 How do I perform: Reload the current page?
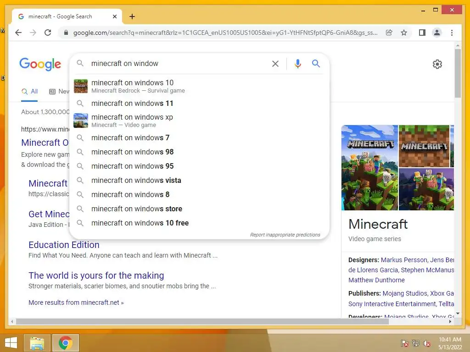[48, 33]
